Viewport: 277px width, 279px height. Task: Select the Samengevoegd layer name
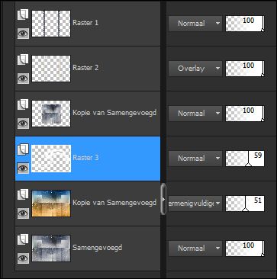coord(98,248)
